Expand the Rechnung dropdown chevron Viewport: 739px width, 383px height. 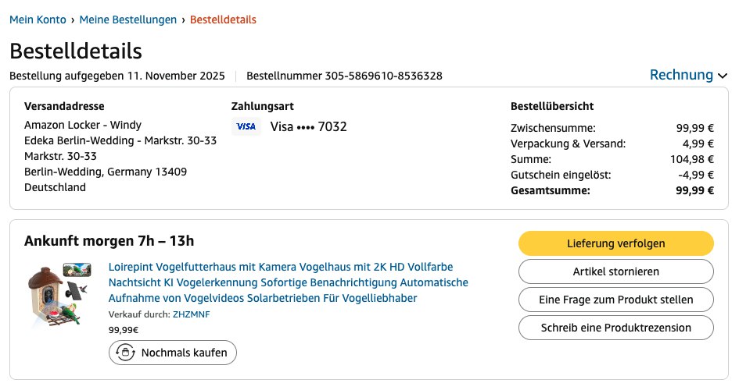[723, 76]
